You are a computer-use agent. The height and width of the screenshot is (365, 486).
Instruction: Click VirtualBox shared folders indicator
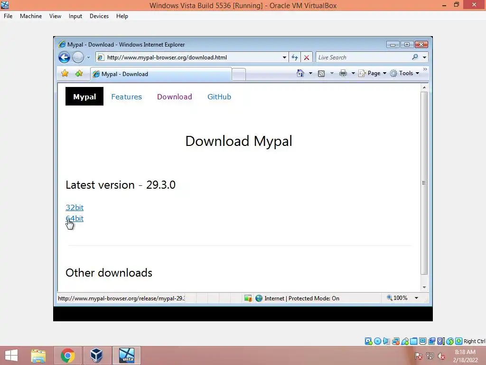413,341
